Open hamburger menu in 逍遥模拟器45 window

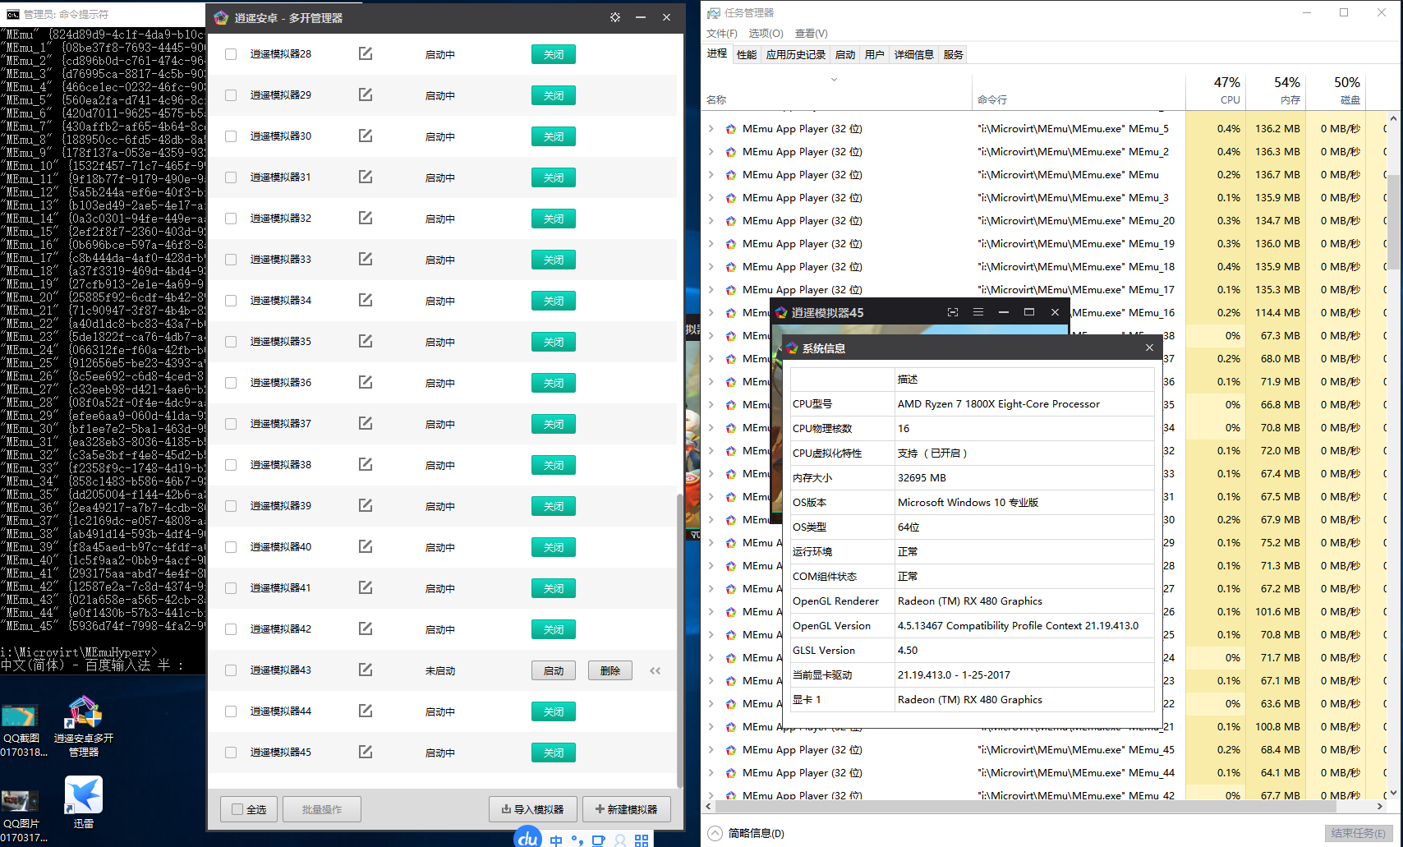pyautogui.click(x=978, y=312)
